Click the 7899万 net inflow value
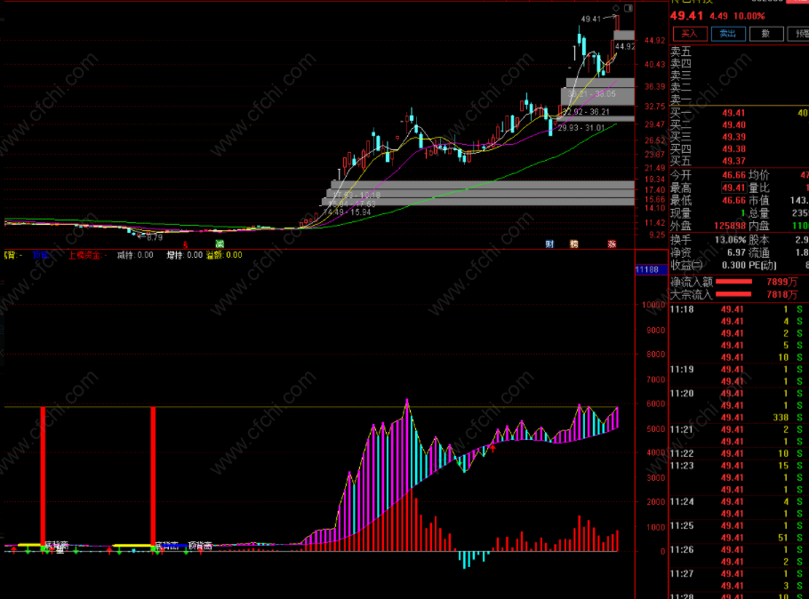 (782, 282)
